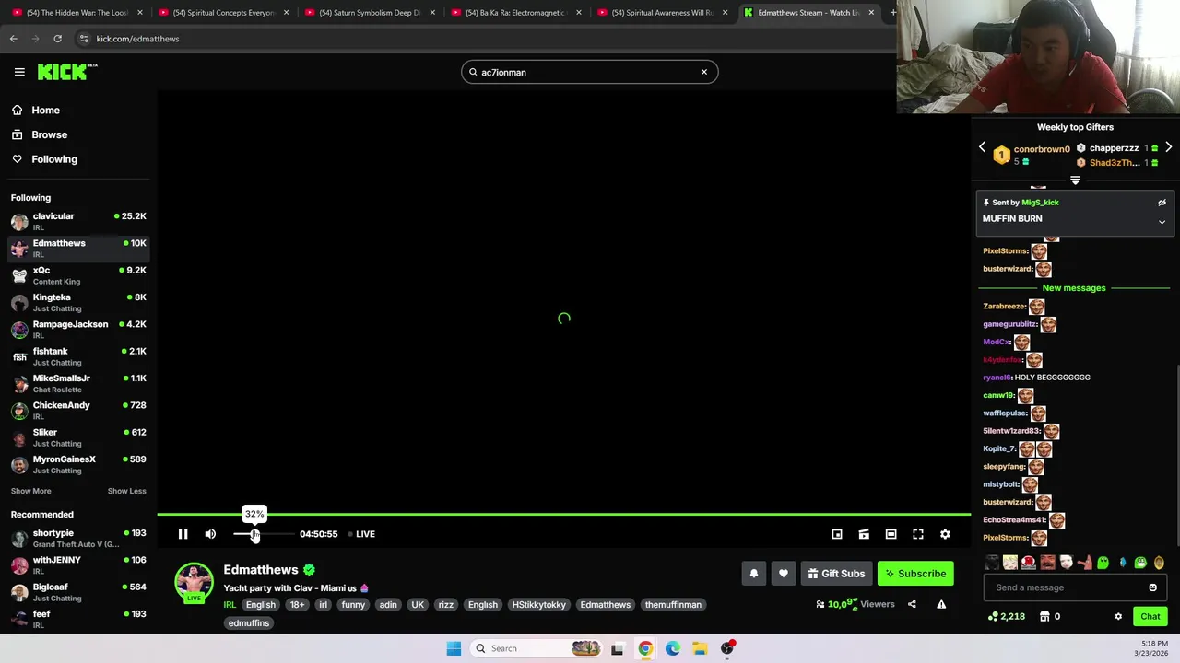Select the funny tag
1180x663 pixels.
(x=353, y=605)
